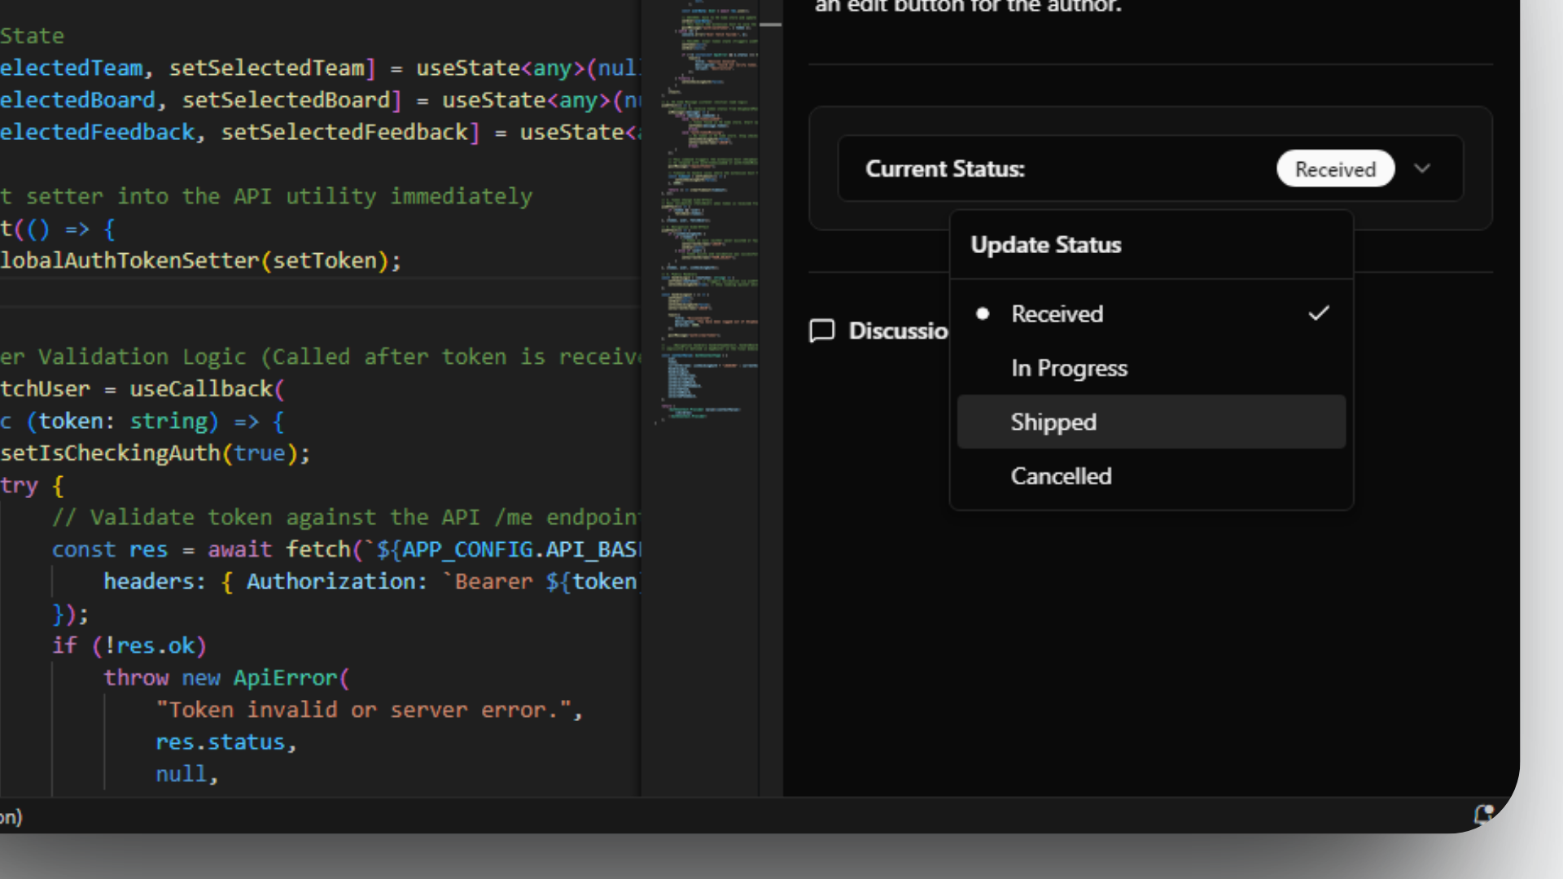Click the white Received status badge
Image resolution: width=1563 pixels, height=879 pixels.
[1335, 168]
